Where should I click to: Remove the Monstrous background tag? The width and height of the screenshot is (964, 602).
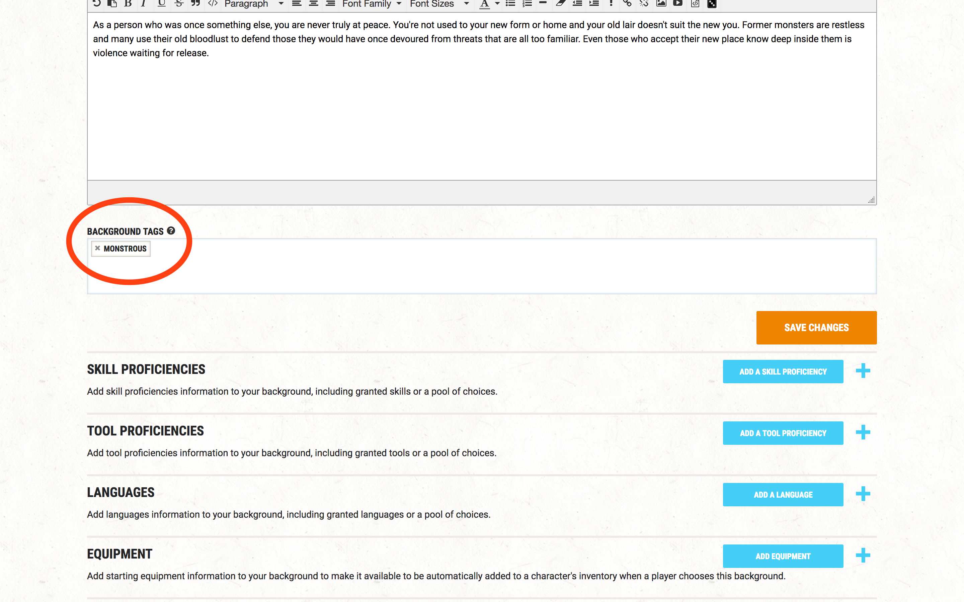click(x=98, y=248)
